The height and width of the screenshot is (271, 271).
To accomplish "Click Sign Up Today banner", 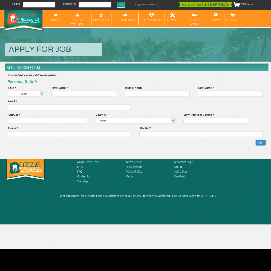I will pyautogui.click(x=206, y=5).
